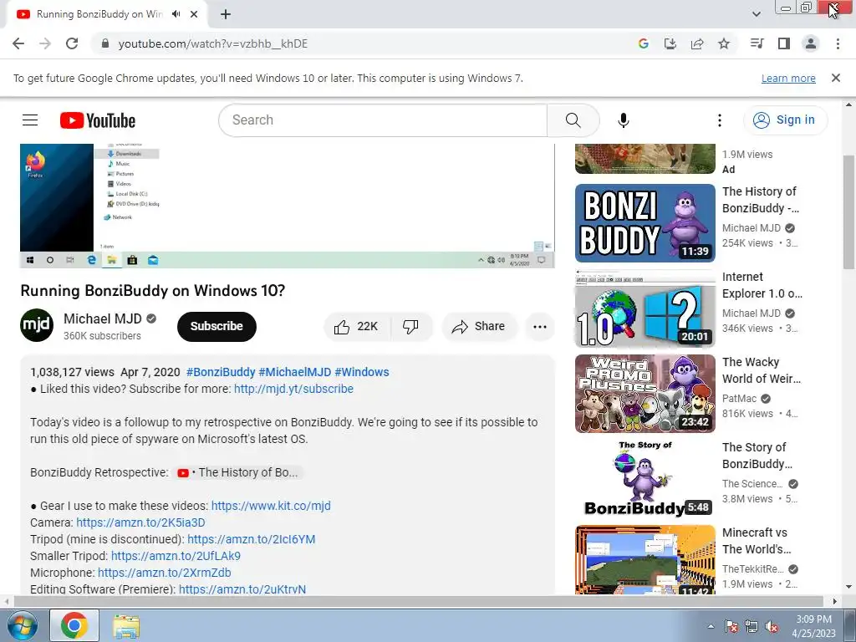The width and height of the screenshot is (856, 642).
Task: Click Michael MJD channel name
Action: [x=103, y=318]
